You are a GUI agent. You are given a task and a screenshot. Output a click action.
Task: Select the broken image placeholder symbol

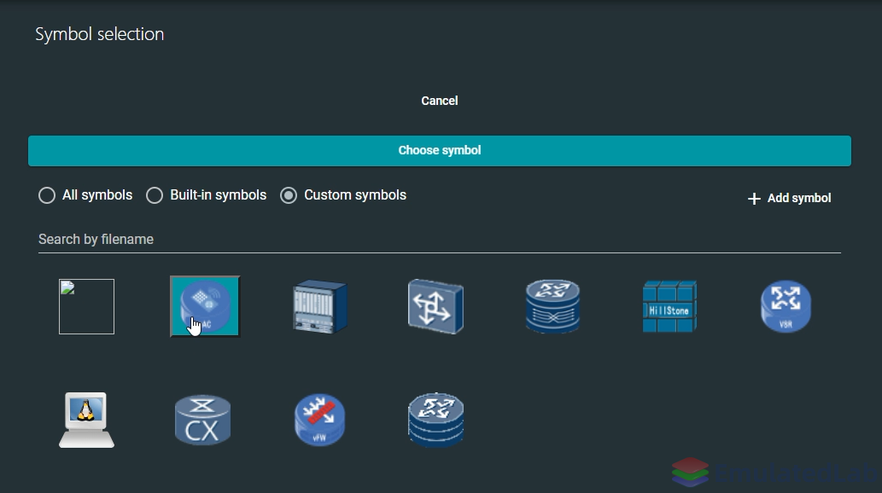pos(86,306)
